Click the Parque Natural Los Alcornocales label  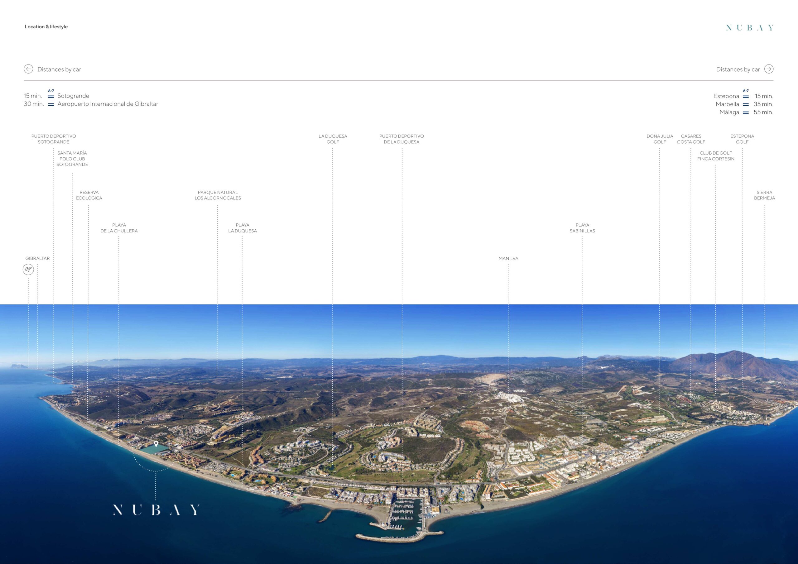pyautogui.click(x=218, y=195)
